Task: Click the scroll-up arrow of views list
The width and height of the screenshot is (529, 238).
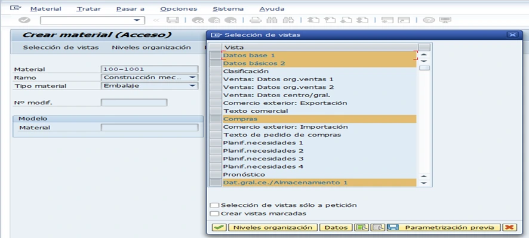Action: point(425,55)
